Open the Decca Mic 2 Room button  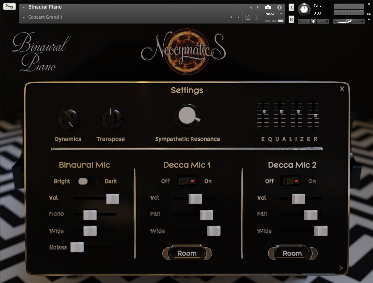[x=293, y=253]
